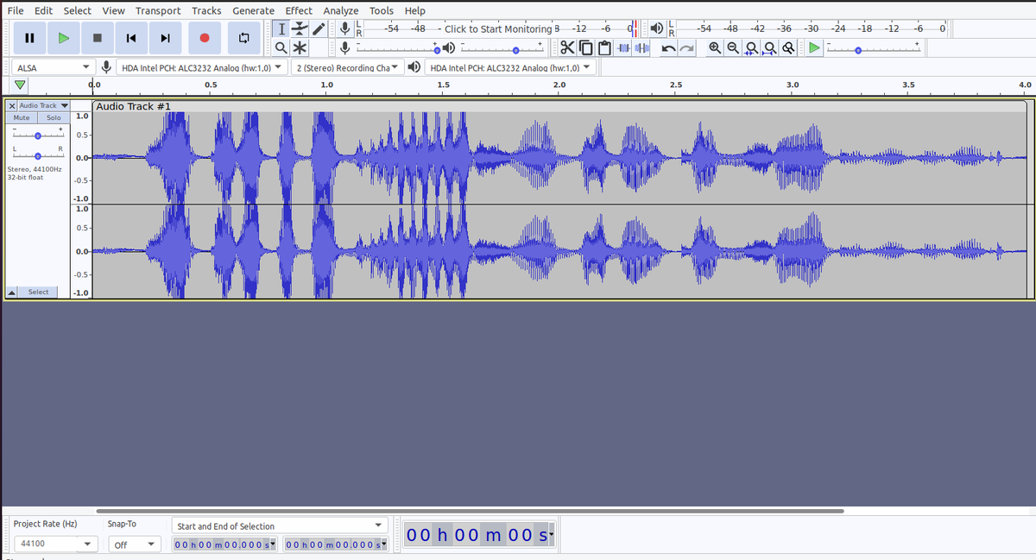Skip to start of the project

tap(130, 38)
